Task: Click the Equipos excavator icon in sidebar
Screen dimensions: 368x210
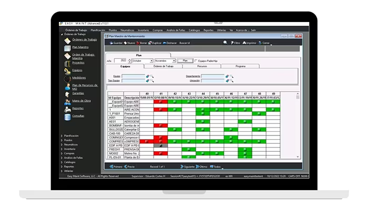Action: [67, 71]
